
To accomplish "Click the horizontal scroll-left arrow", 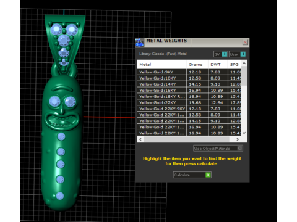I will pyautogui.click(x=140, y=139).
